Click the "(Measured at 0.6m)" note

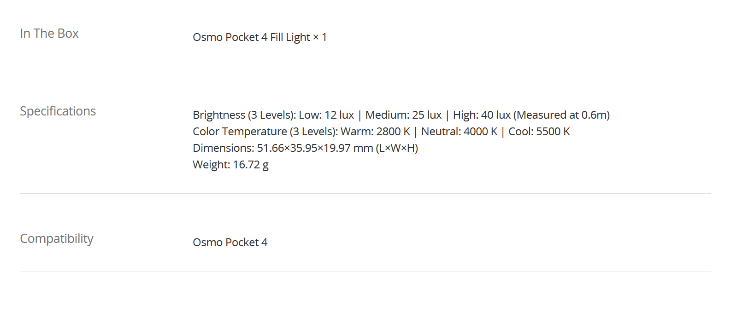[x=561, y=115]
